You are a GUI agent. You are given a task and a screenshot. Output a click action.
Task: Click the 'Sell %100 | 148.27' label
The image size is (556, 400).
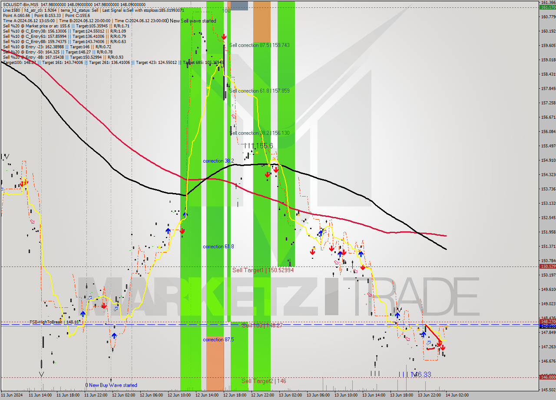[262, 325]
